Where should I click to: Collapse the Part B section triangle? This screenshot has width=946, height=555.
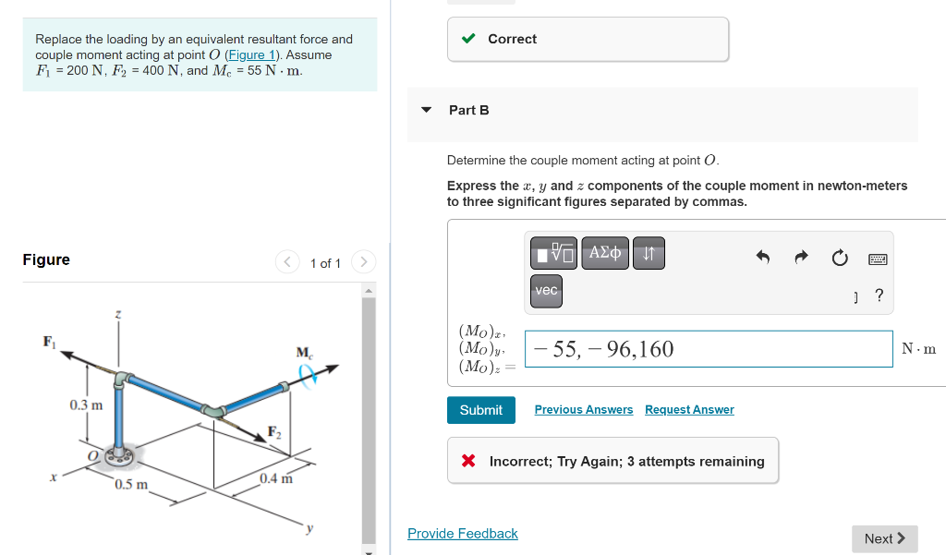[x=426, y=109]
